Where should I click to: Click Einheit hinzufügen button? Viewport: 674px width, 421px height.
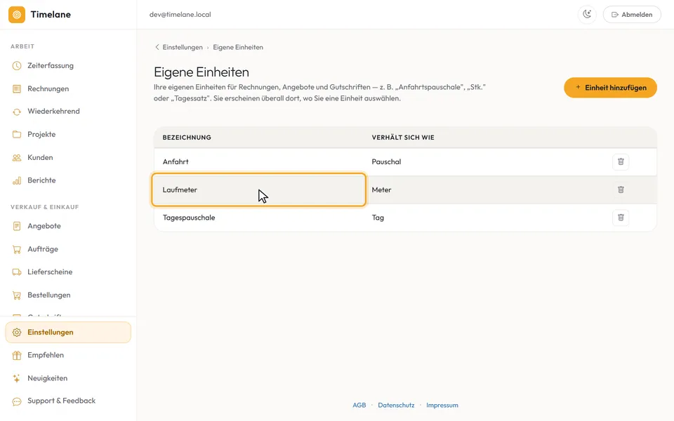(x=610, y=88)
